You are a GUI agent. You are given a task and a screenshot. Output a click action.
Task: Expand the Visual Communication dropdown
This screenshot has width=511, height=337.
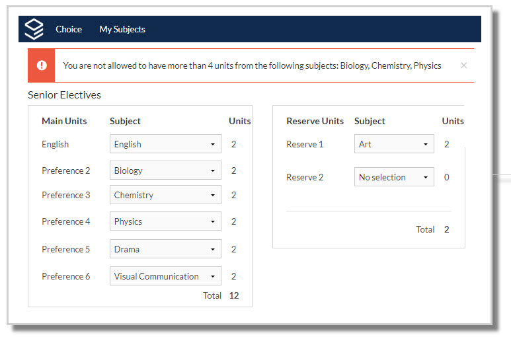coord(165,276)
